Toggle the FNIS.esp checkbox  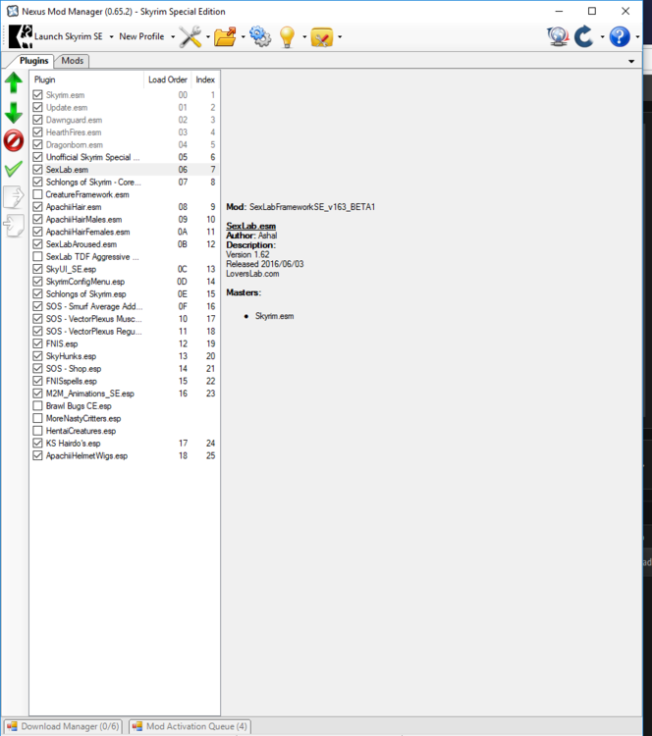37,343
